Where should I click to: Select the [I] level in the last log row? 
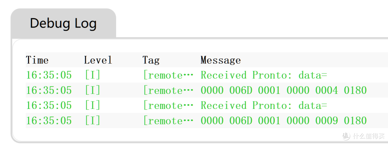(x=92, y=121)
